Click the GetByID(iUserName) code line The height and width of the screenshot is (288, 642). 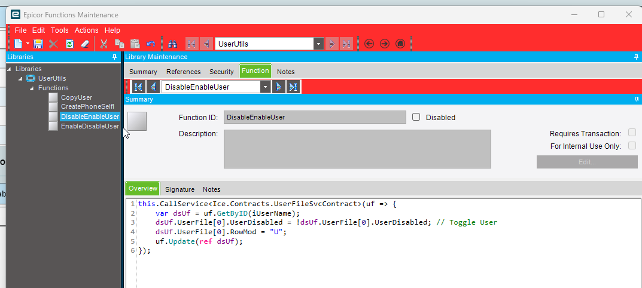coord(227,213)
